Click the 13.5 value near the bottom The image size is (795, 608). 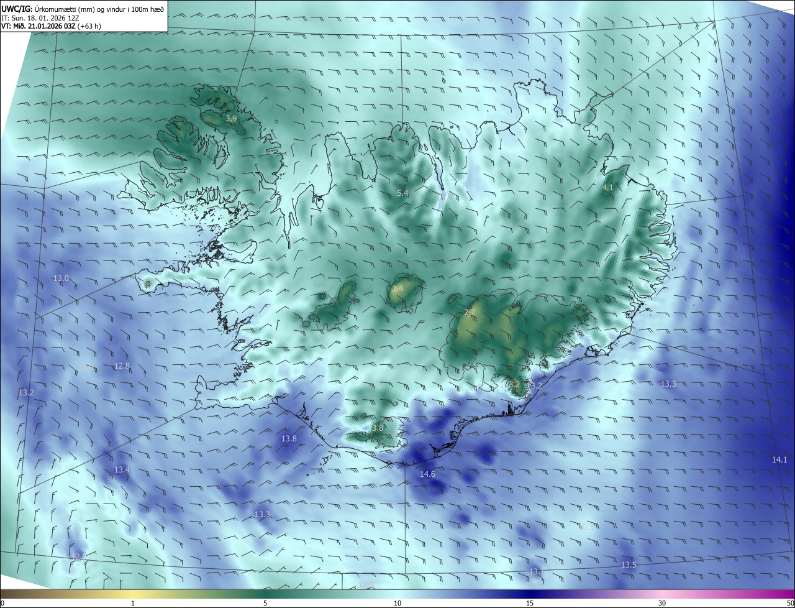[x=629, y=564]
